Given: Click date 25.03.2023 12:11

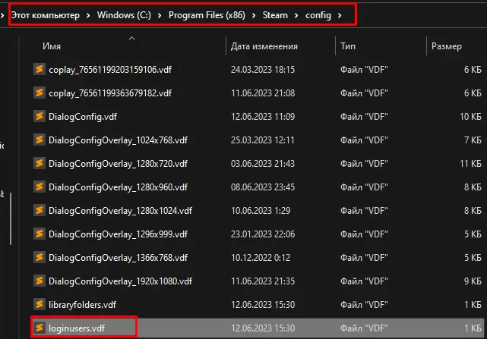Looking at the screenshot, I should tap(262, 140).
